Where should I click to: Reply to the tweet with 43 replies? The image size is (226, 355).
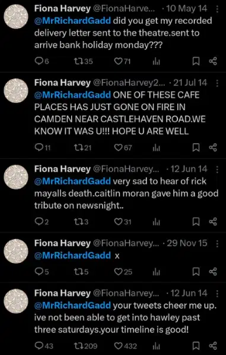[x=44, y=346]
